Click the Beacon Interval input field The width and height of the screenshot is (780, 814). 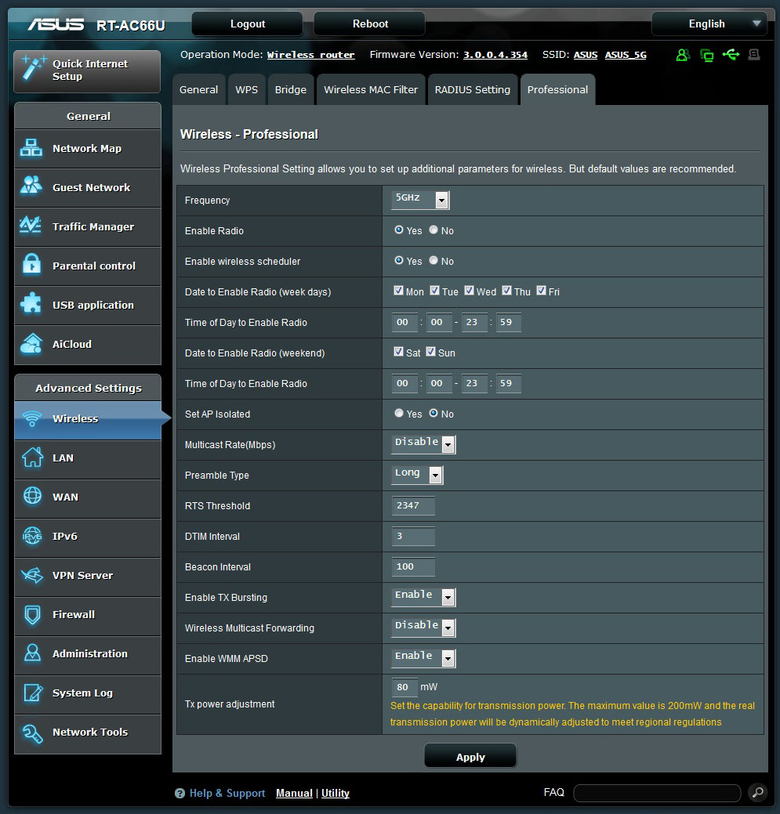(x=413, y=566)
